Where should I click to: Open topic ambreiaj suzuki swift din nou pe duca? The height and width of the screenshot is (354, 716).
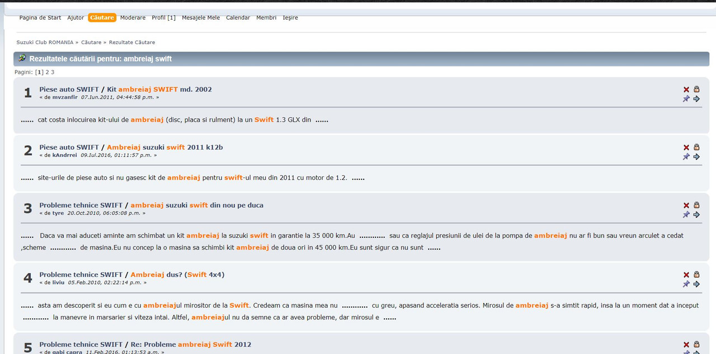197,205
